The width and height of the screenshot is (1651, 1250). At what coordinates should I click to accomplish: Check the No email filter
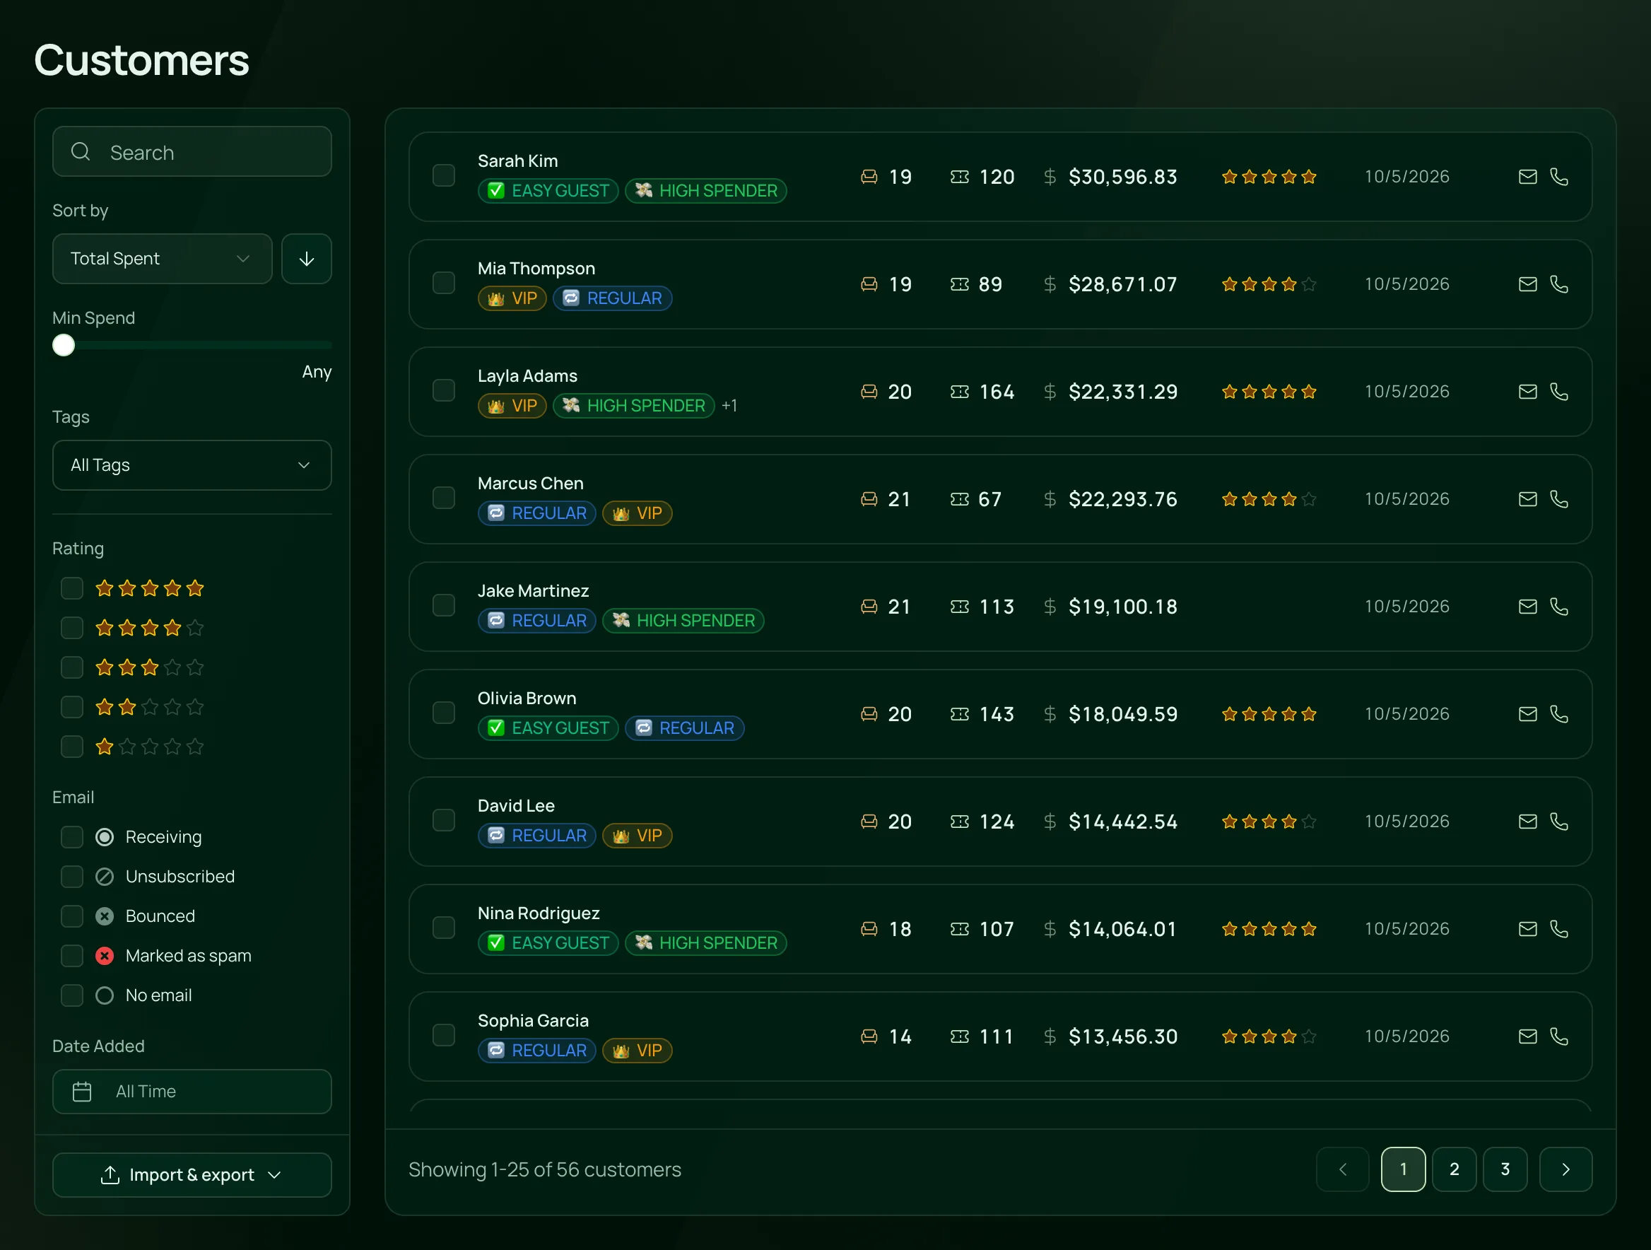click(71, 995)
